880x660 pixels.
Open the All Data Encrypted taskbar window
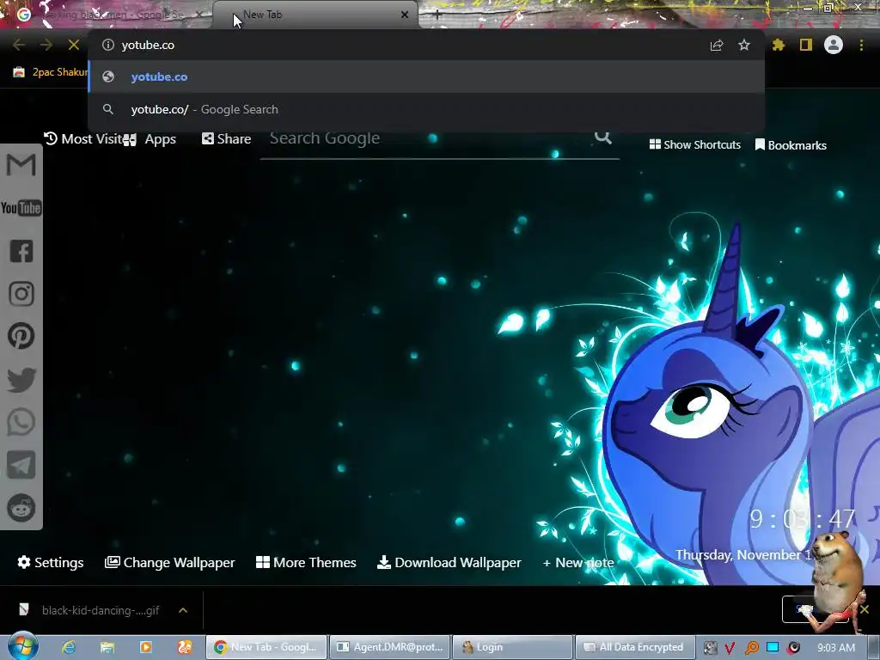635,647
